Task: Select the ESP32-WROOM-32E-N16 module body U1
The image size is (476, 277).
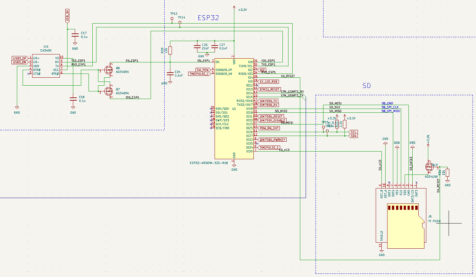Action: pos(234,108)
